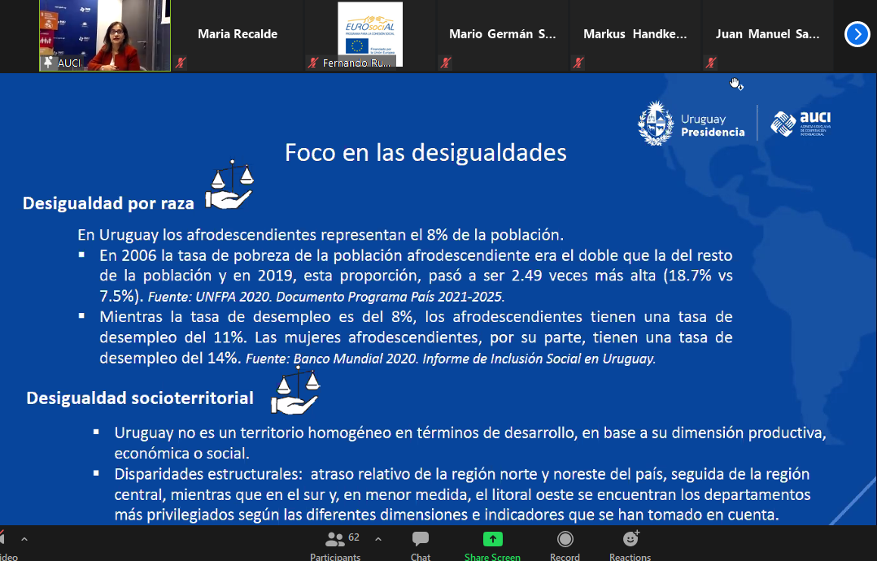This screenshot has width=877, height=561.
Task: Click the Uruguay Presidencia crest logo
Action: click(x=656, y=124)
